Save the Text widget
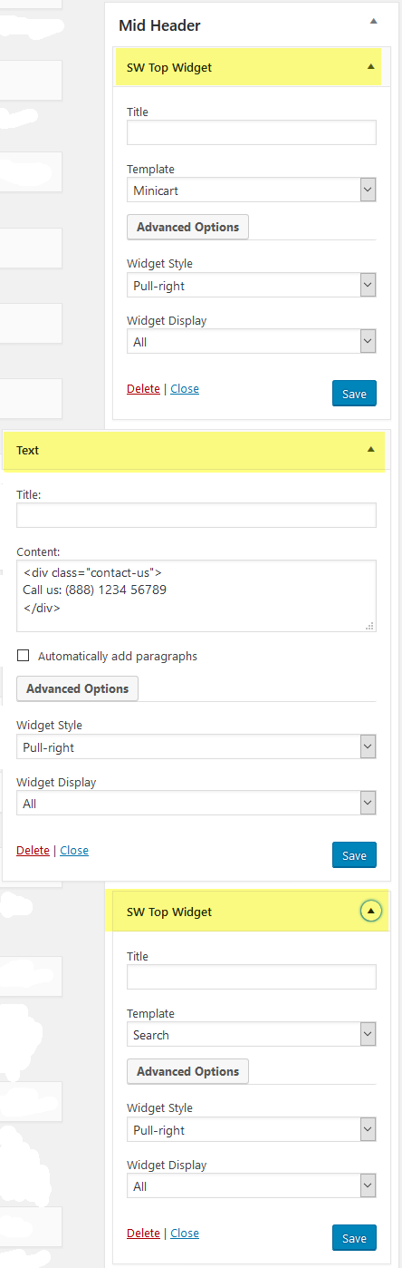 [354, 855]
